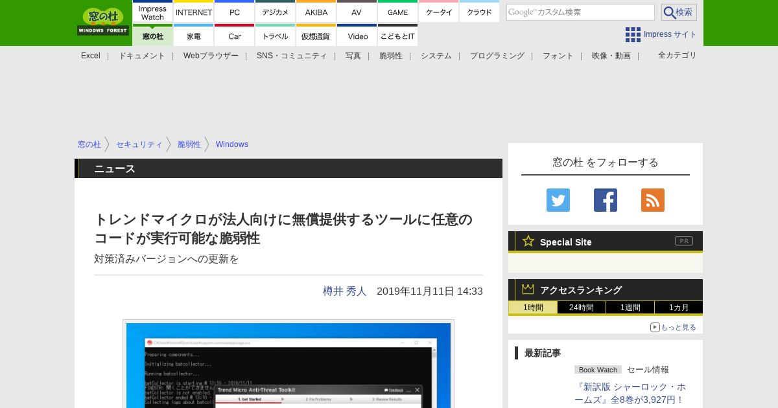
Task: Open the GAME Watch tab
Action: pos(397,12)
